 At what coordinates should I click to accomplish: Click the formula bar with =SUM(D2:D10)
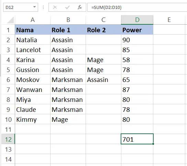(137, 7)
